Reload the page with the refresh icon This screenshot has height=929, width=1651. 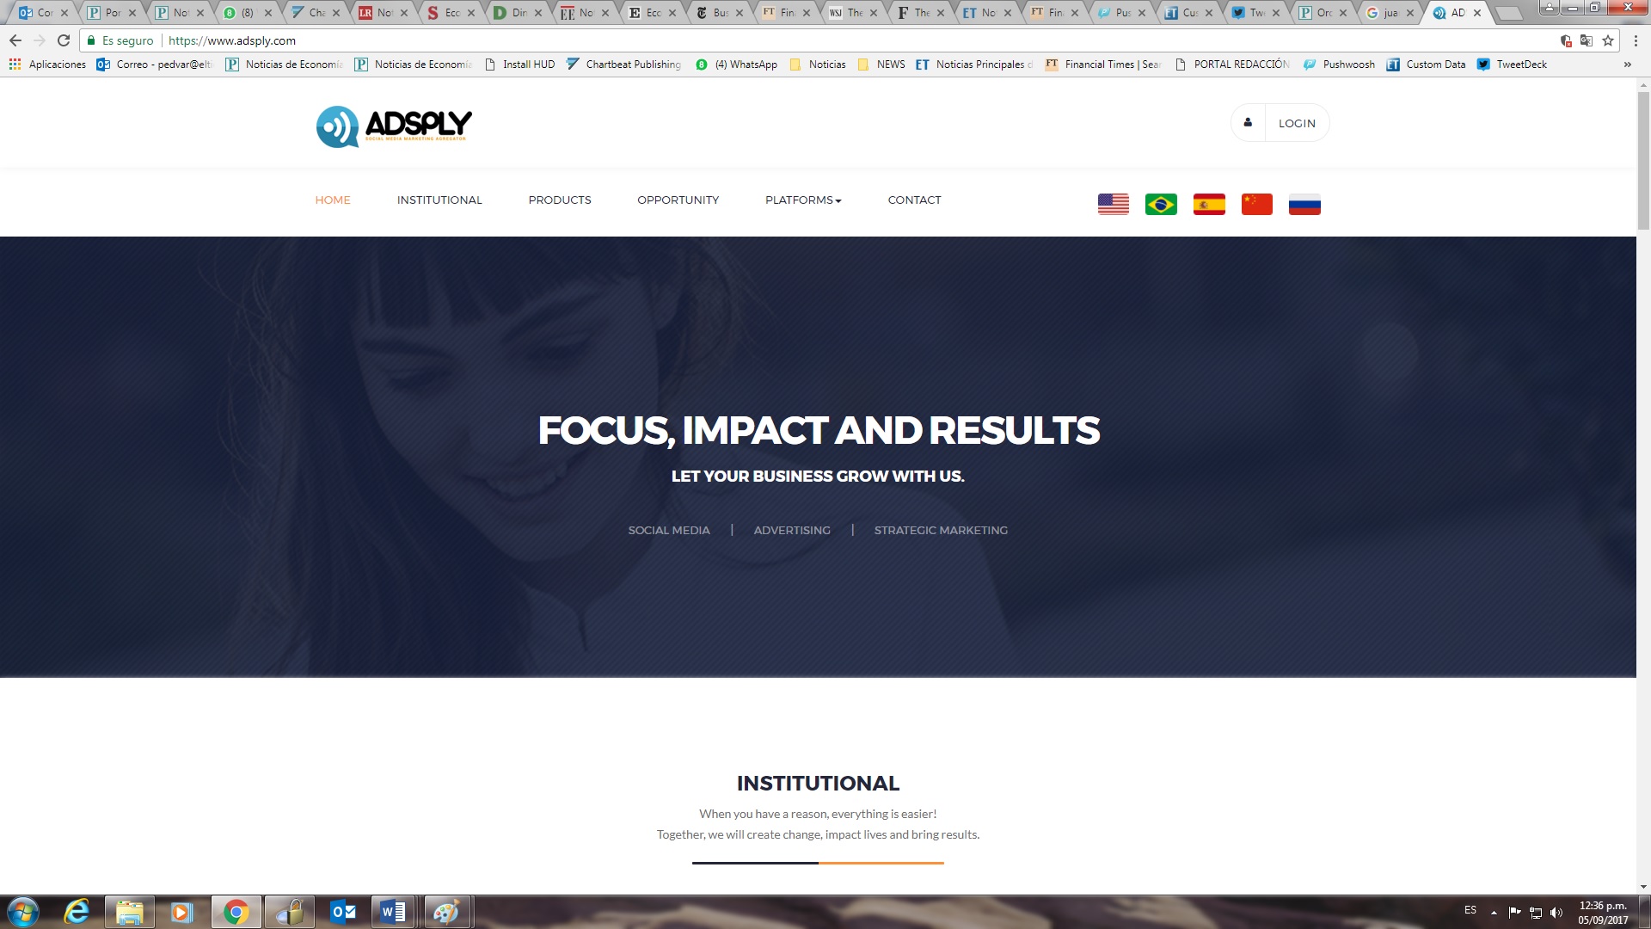pos(64,40)
